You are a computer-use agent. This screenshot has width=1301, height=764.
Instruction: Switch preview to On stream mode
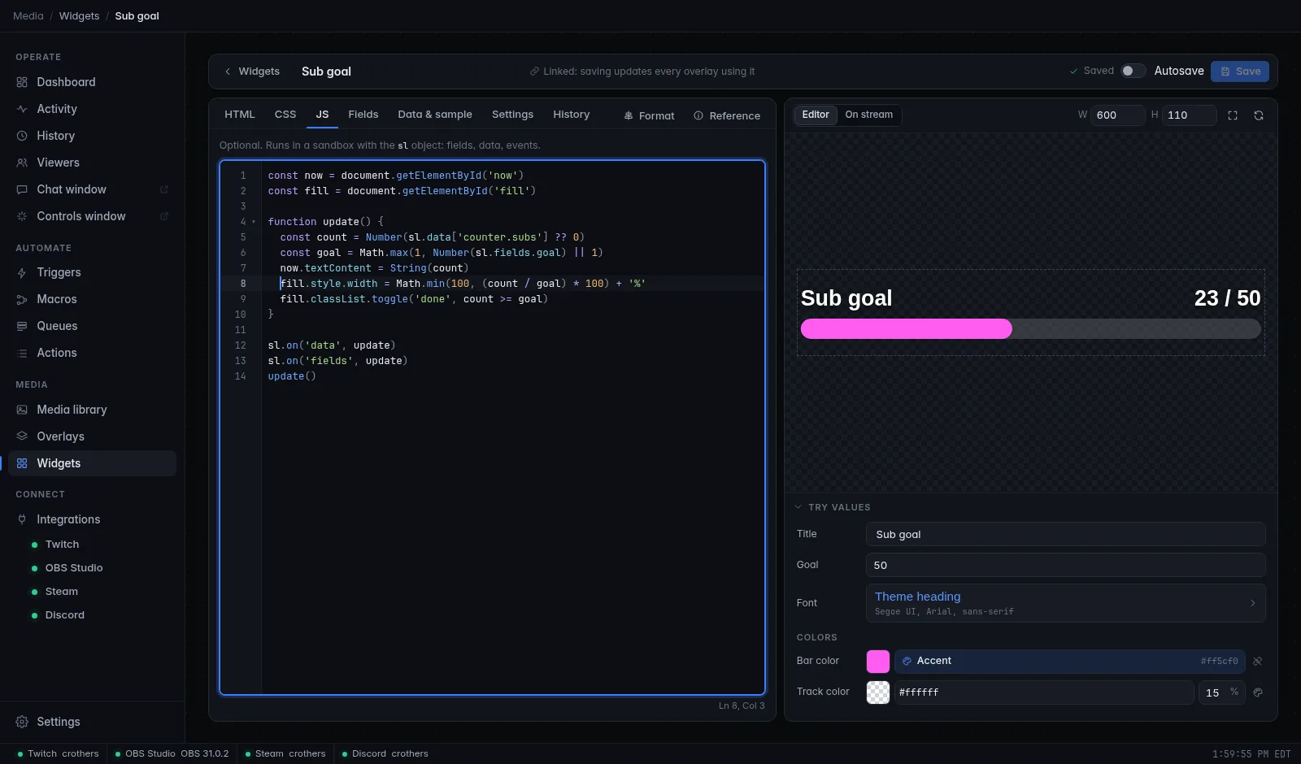point(868,115)
